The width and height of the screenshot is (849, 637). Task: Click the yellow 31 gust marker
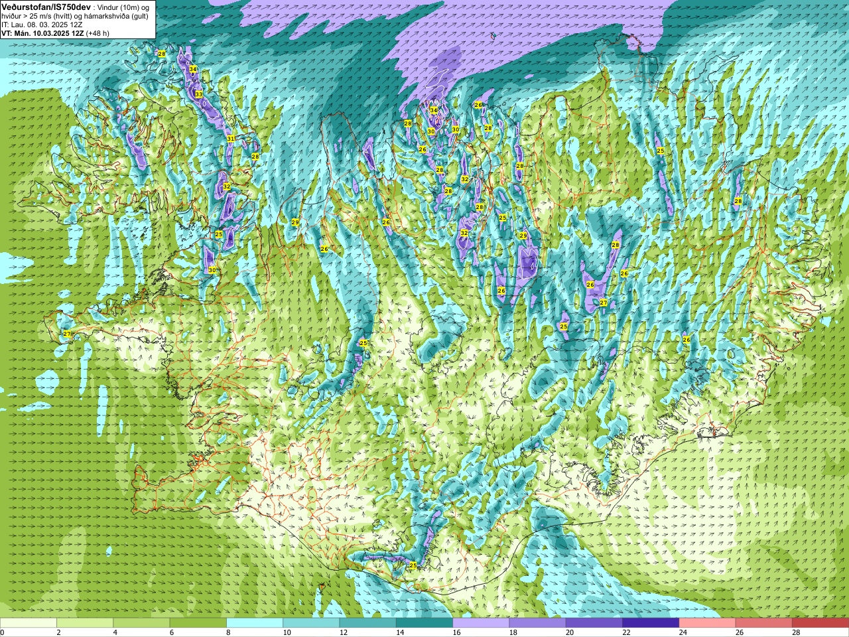pyautogui.click(x=231, y=138)
